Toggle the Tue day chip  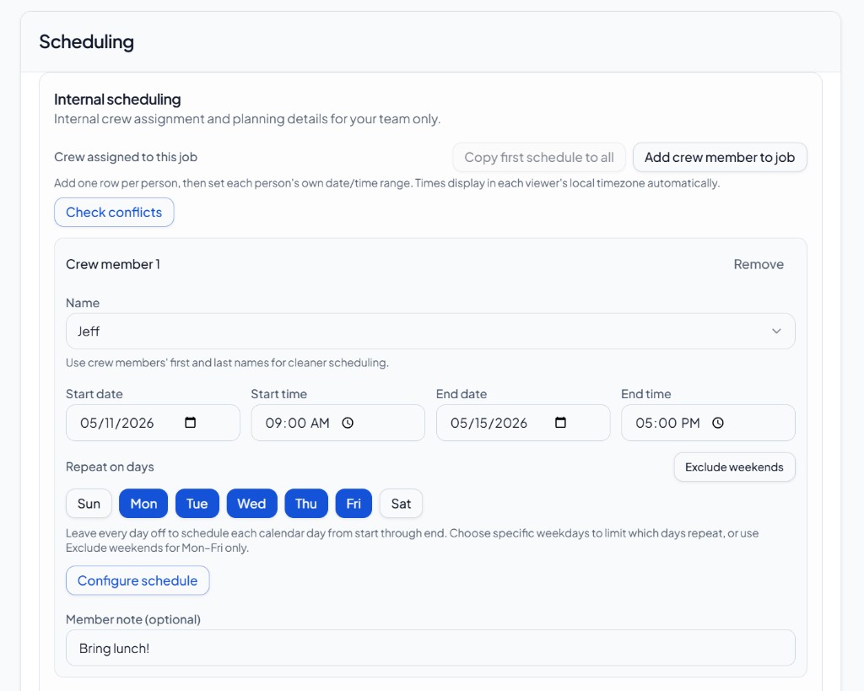click(197, 504)
